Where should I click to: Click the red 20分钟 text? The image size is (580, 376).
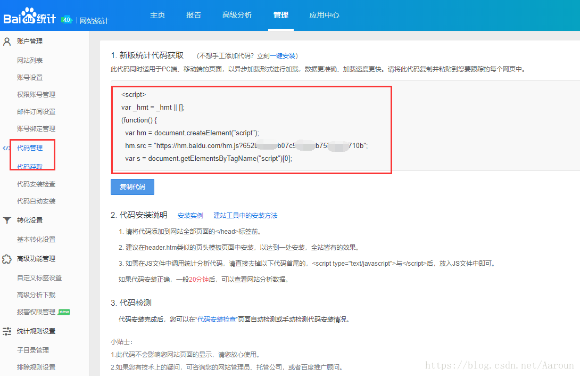pos(198,280)
